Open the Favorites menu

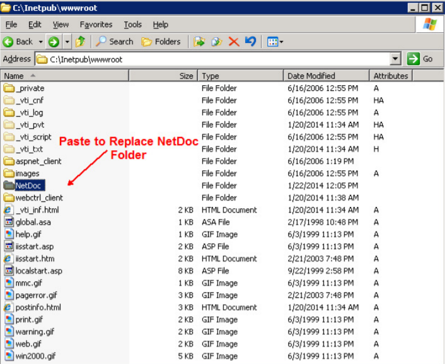96,25
